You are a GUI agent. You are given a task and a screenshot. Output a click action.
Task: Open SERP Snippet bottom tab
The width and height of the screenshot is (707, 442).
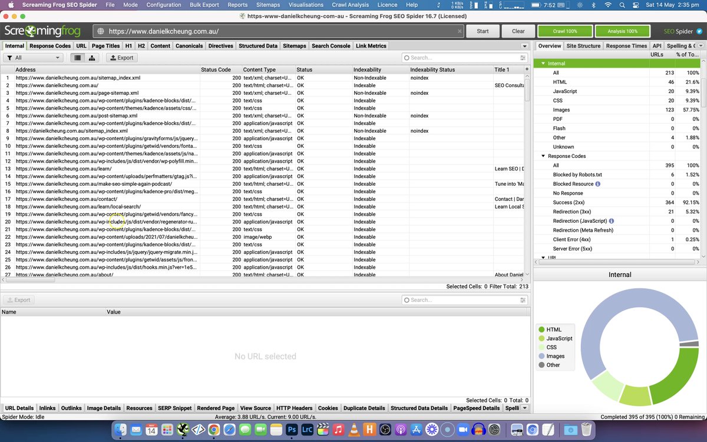click(175, 408)
